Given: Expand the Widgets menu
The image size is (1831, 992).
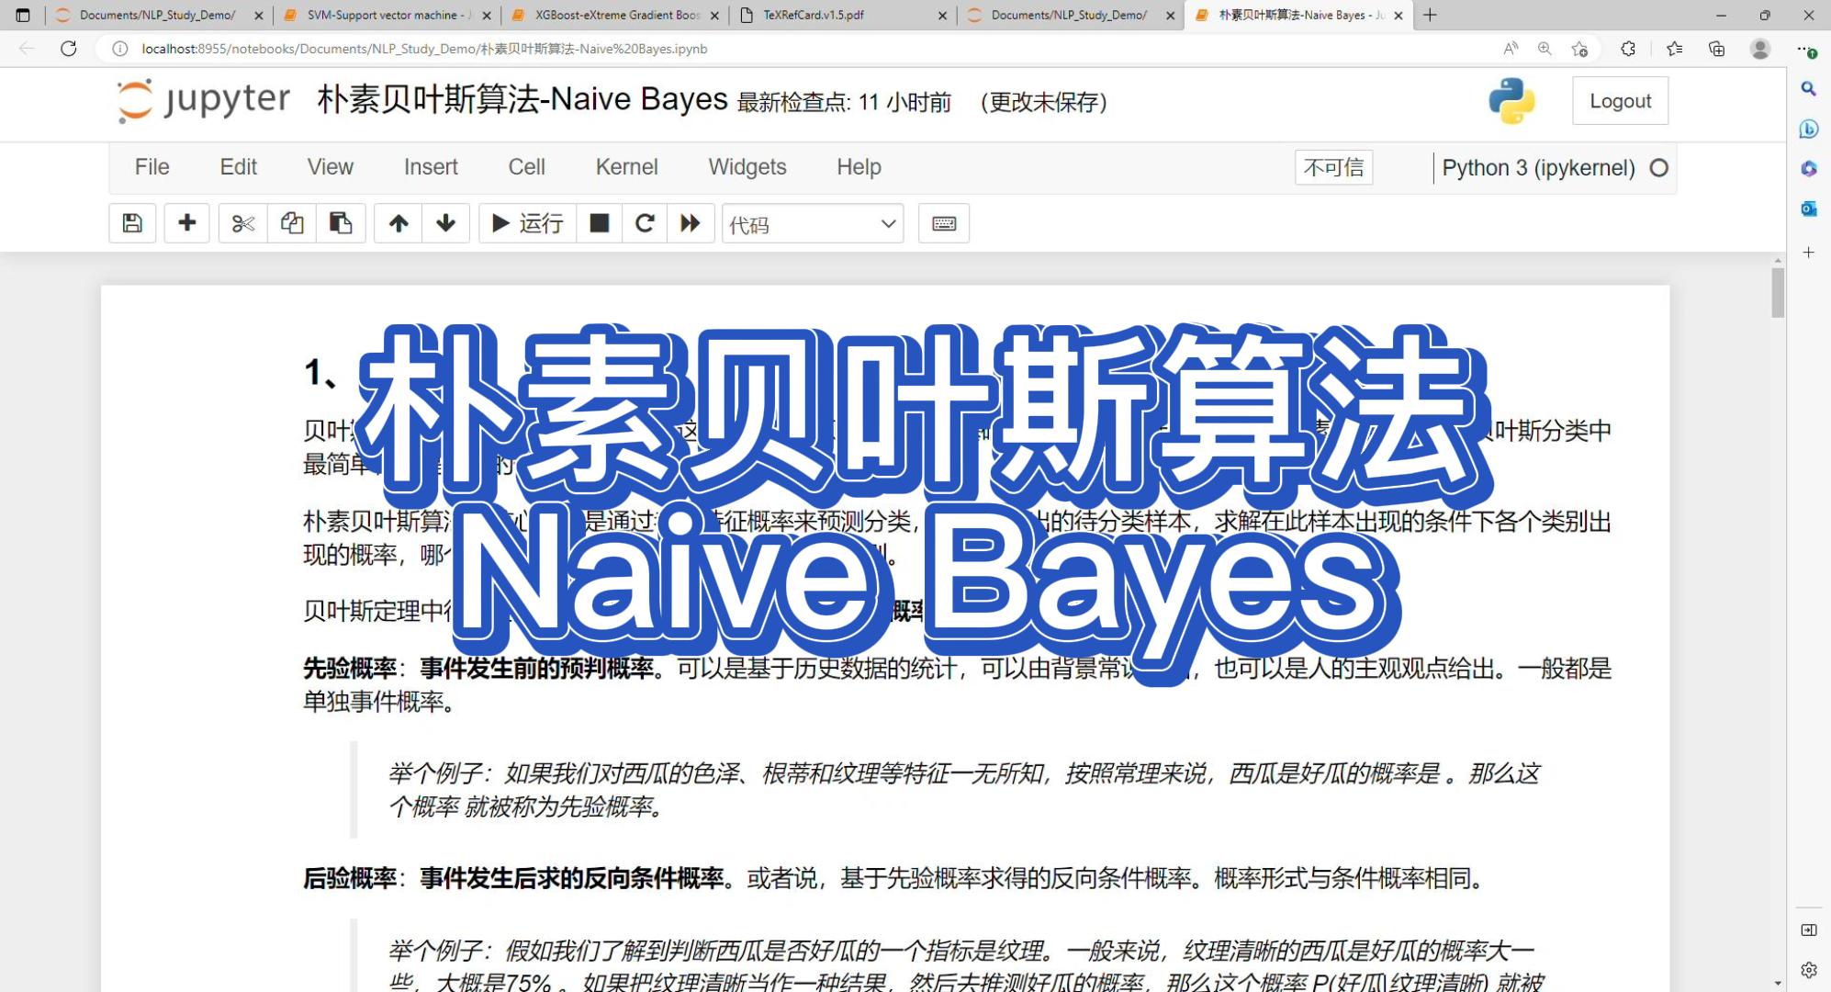Looking at the screenshot, I should click(x=747, y=167).
